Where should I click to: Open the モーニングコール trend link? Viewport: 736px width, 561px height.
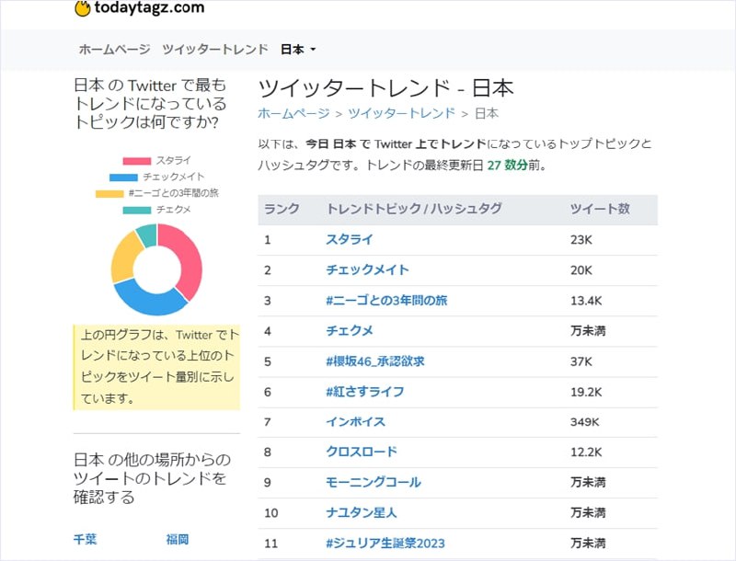tap(374, 482)
